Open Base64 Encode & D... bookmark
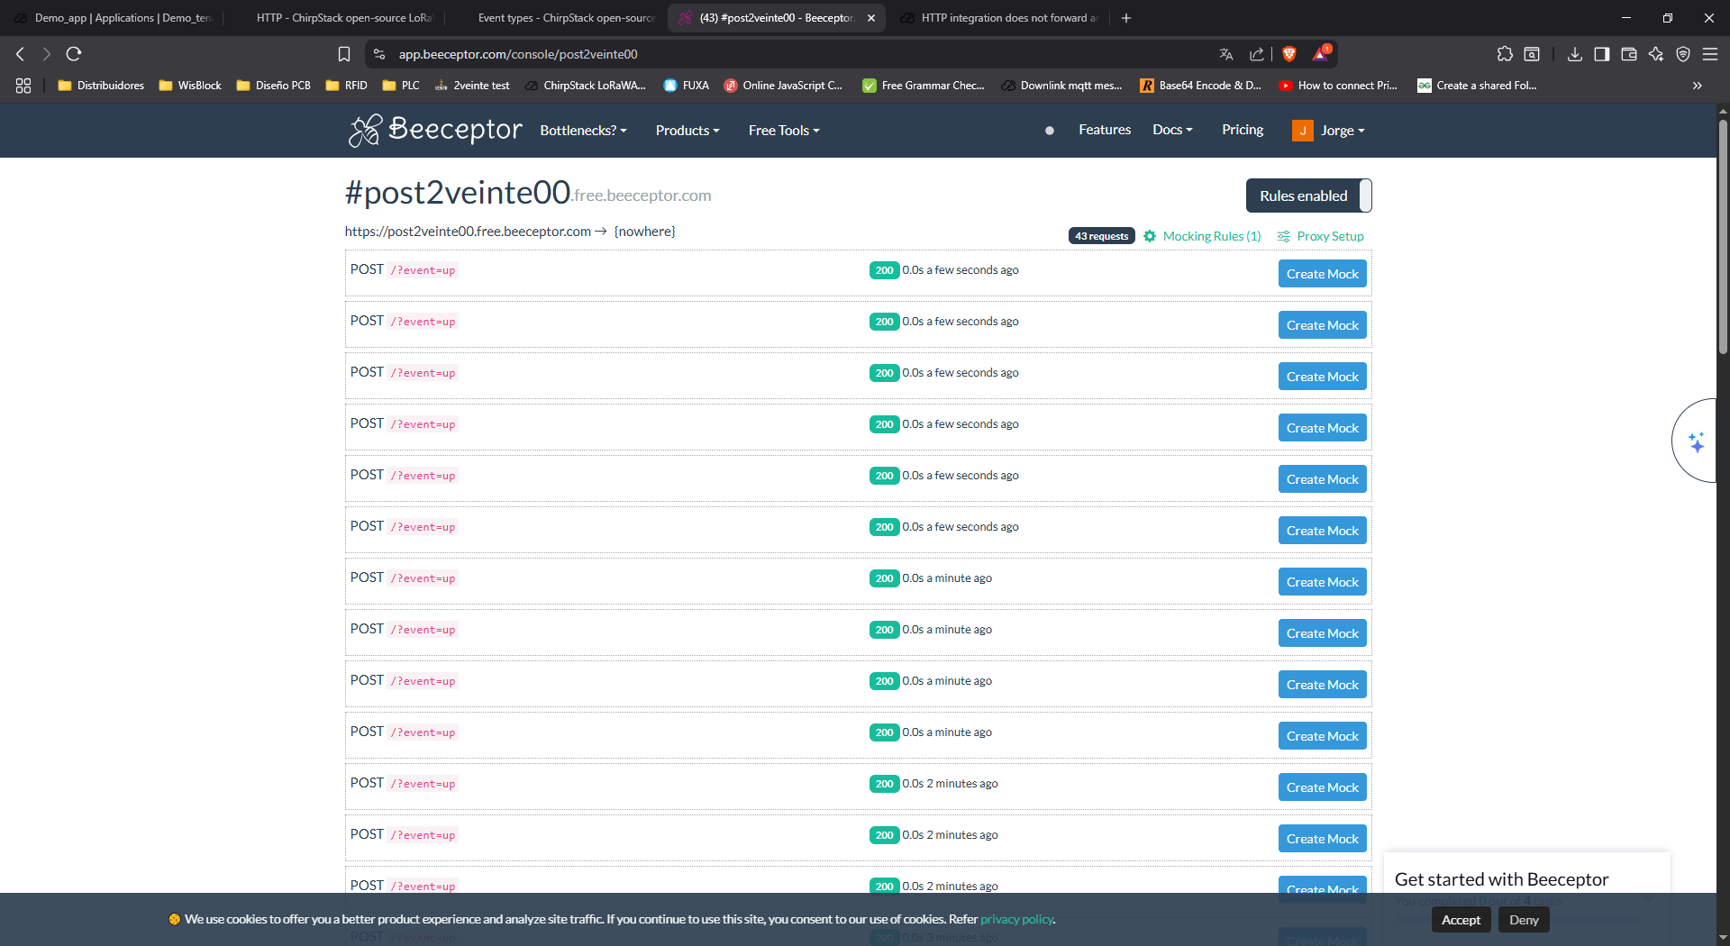Viewport: 1730px width, 946px height. 1201,86
